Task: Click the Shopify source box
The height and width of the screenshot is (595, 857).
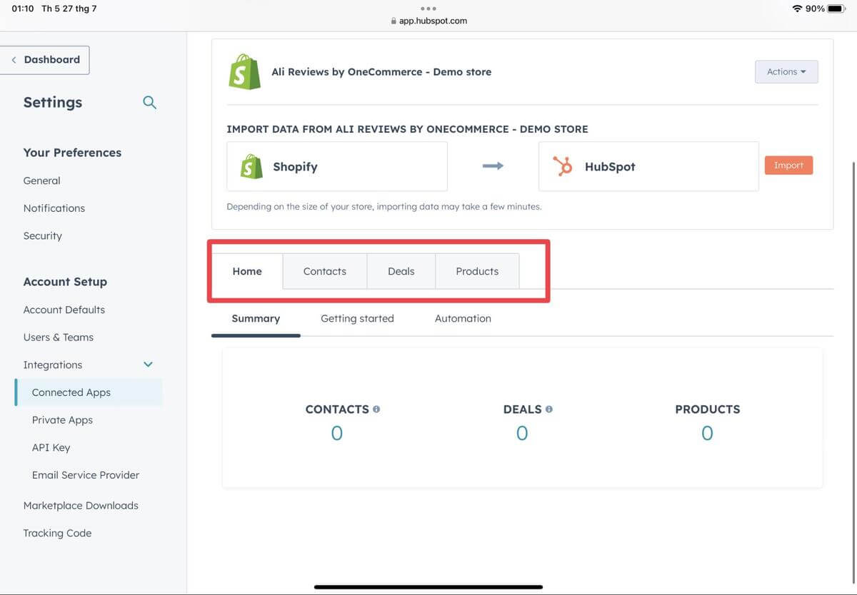Action: tap(337, 166)
